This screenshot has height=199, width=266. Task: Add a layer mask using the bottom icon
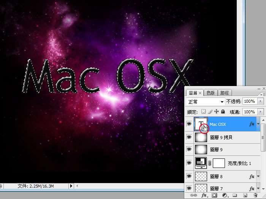pyautogui.click(x=214, y=195)
